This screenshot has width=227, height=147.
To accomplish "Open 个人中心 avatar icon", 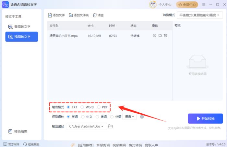I will [153, 5].
